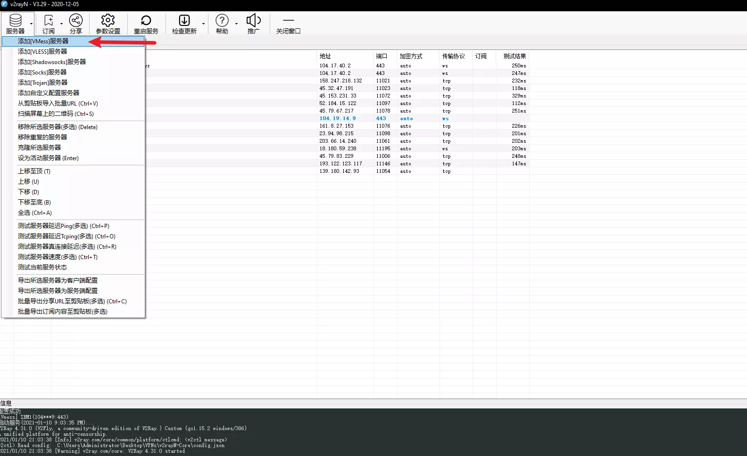The image size is (747, 456).
Task: Choose 测试服务器延迟Ping(多选) (Ctrl+P)
Action: (x=73, y=226)
